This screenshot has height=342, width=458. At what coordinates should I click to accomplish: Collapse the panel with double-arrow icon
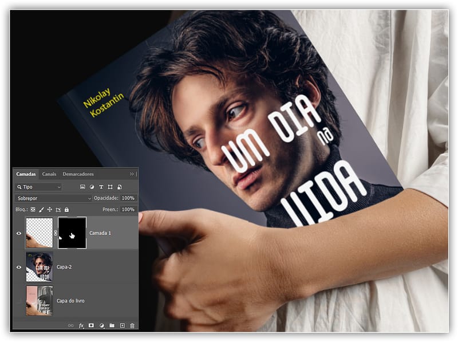point(132,174)
